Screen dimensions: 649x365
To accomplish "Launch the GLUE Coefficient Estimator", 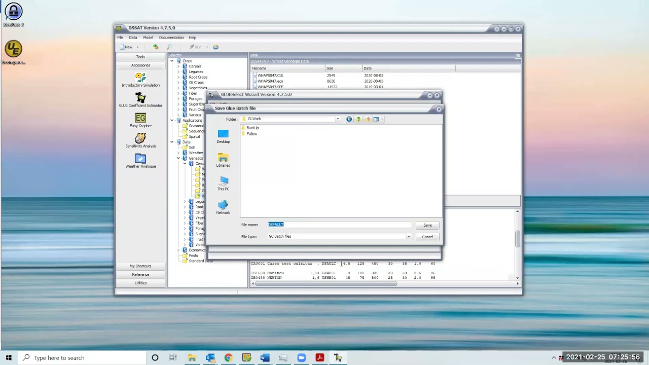I will [140, 100].
